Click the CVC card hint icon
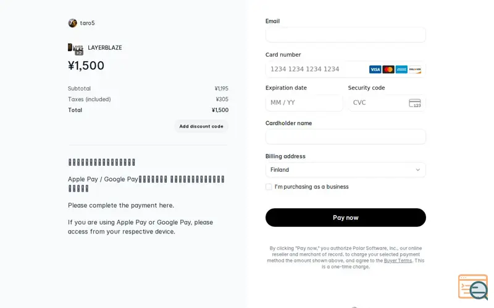The image size is (494, 308). point(415,103)
